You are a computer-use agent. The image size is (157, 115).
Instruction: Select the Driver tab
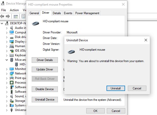tap(46, 13)
